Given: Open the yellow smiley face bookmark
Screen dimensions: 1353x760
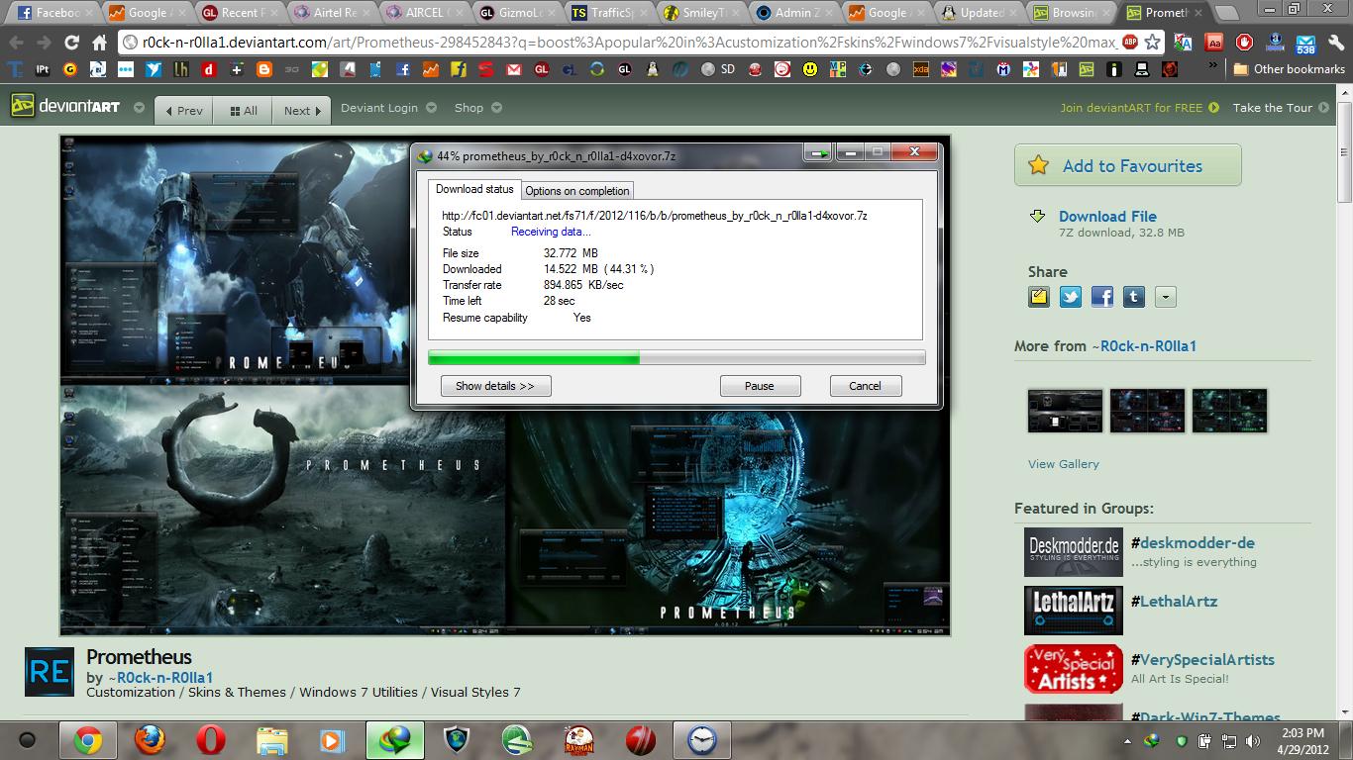Looking at the screenshot, I should pyautogui.click(x=810, y=69).
